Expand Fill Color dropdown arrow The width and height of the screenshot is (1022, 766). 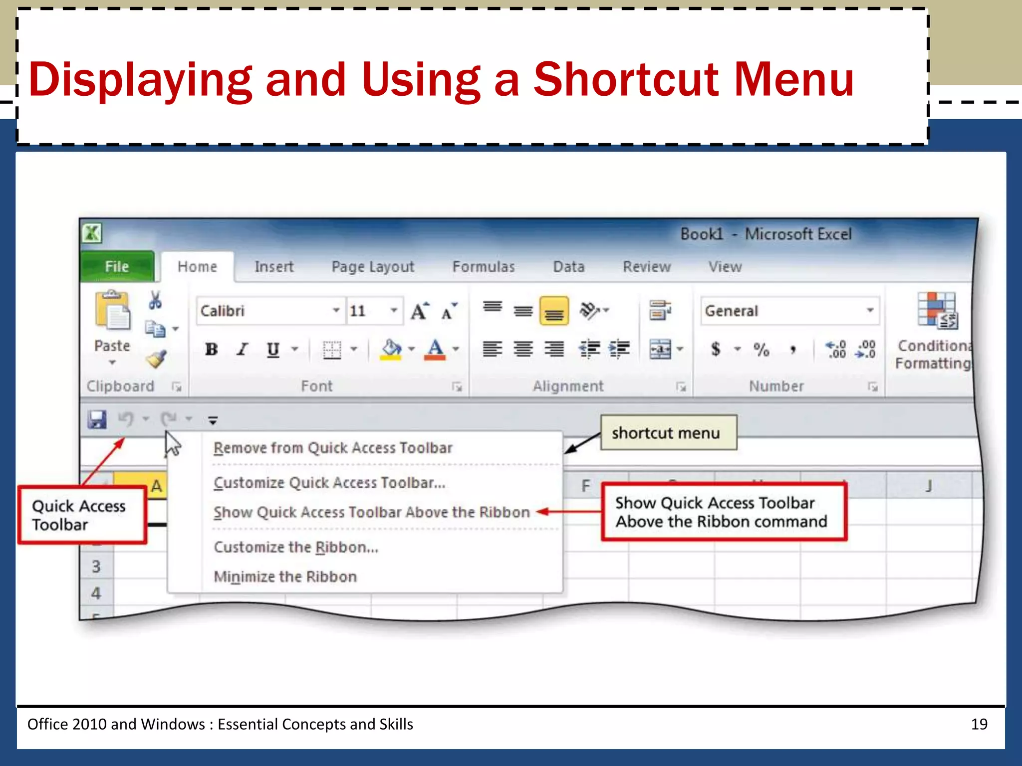tap(411, 349)
